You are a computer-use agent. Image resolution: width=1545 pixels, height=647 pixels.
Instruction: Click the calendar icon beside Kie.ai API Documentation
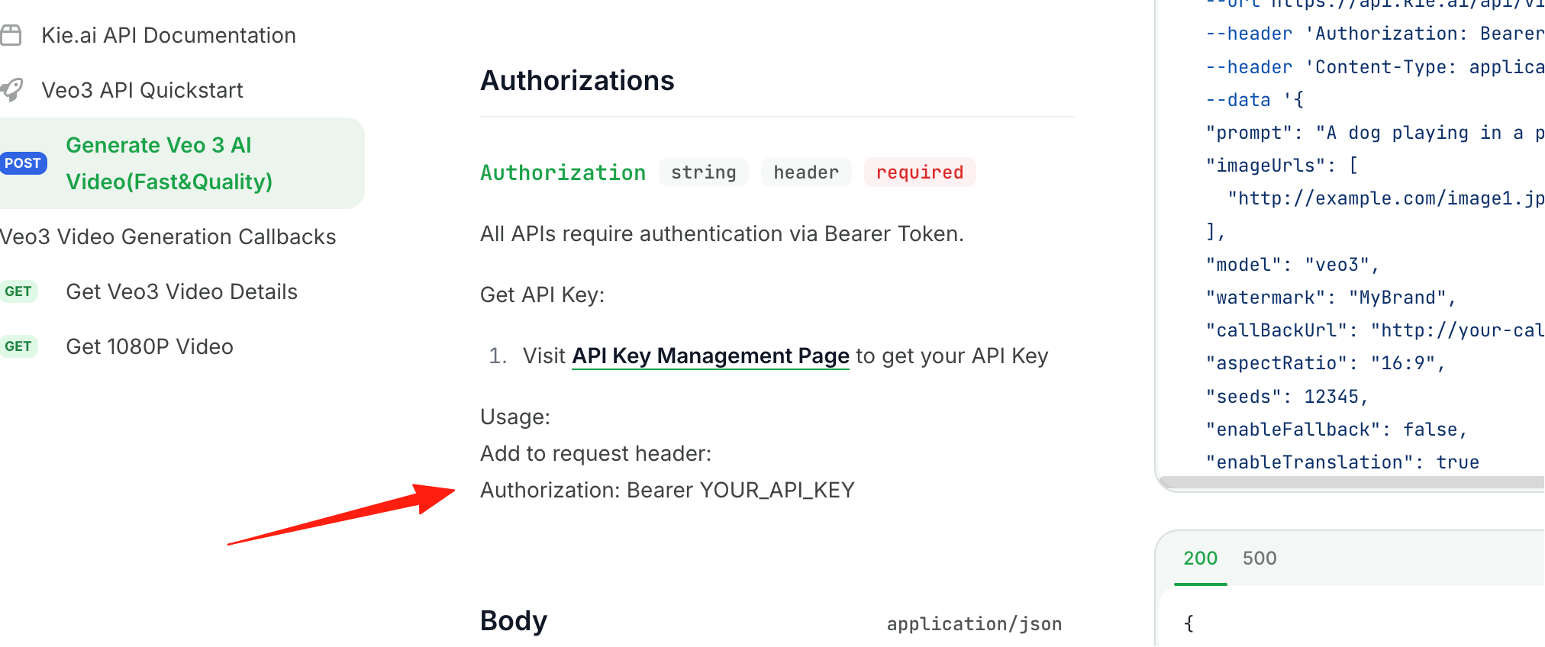(11, 35)
